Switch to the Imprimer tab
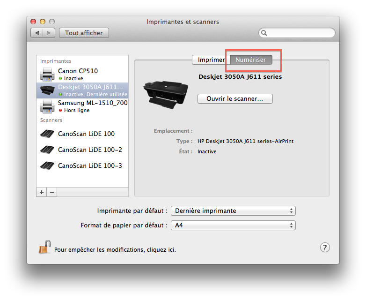 click(211, 60)
